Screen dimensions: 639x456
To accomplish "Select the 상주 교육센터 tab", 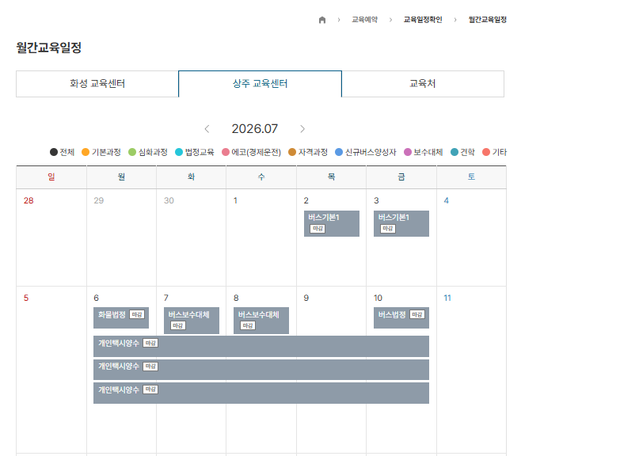I will pyautogui.click(x=260, y=84).
